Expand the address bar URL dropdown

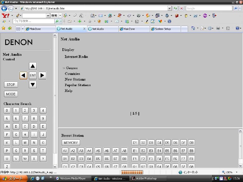coord(169,8)
